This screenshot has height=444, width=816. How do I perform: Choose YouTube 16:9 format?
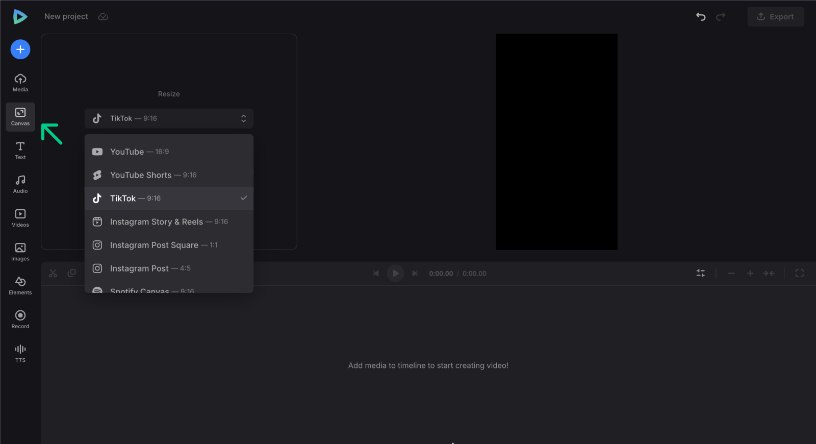169,152
